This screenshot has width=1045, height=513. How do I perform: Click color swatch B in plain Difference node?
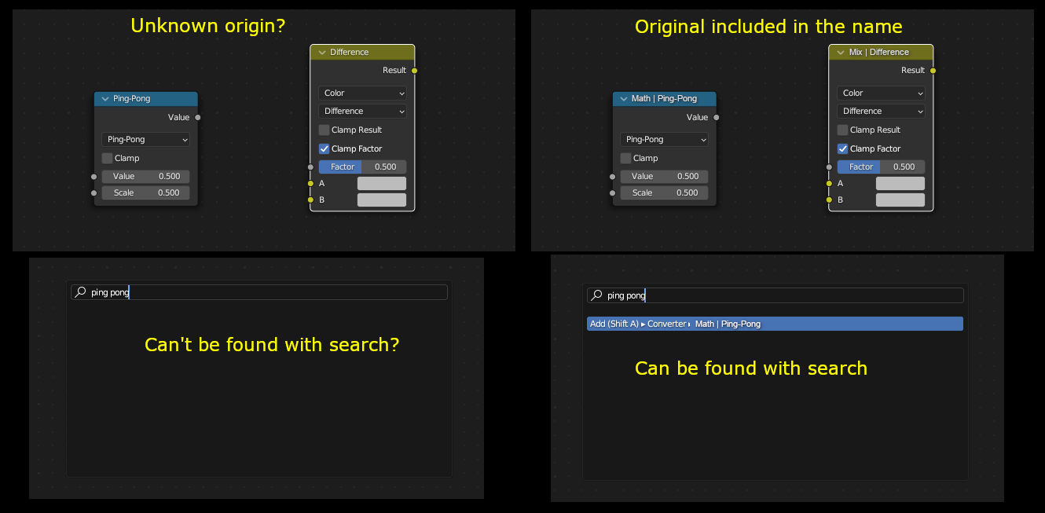coord(382,200)
